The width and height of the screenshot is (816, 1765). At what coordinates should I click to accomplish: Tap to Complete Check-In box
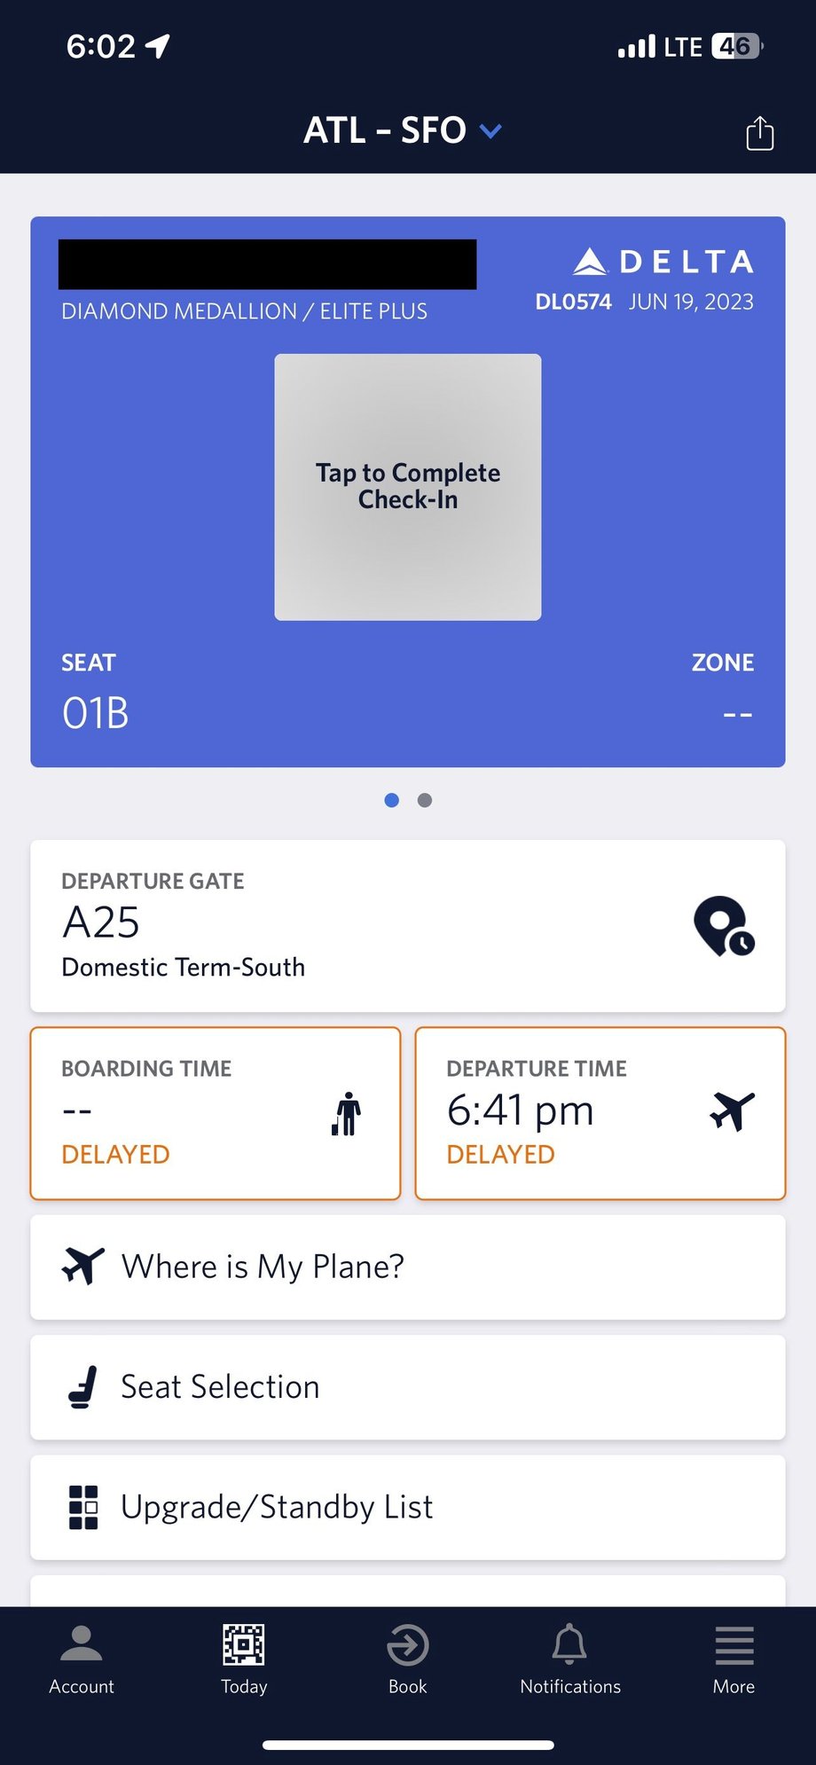(x=408, y=487)
